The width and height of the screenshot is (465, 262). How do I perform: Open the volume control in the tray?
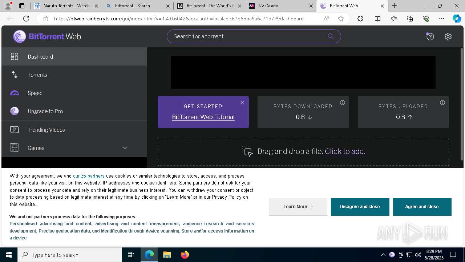(x=418, y=255)
